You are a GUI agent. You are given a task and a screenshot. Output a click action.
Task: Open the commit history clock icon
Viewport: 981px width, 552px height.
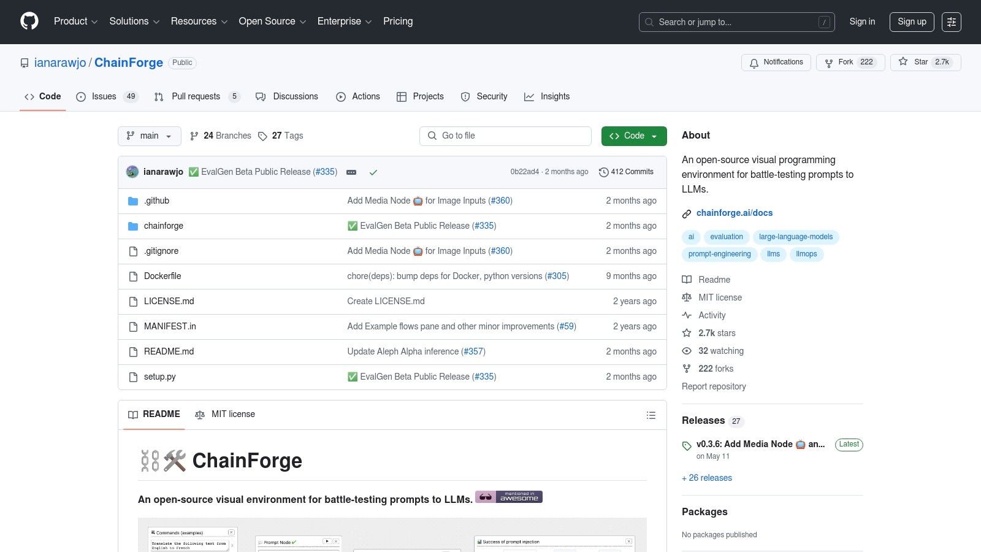(x=603, y=172)
